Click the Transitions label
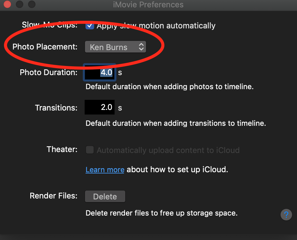The width and height of the screenshot is (297, 240). coord(56,108)
